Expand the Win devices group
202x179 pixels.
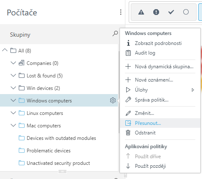(13, 88)
